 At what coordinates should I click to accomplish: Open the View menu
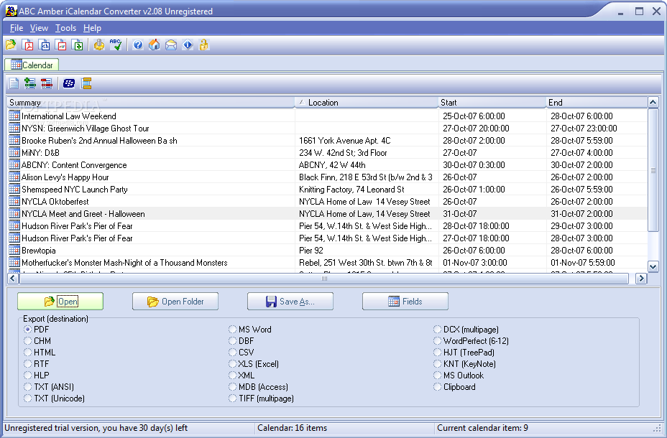[39, 28]
